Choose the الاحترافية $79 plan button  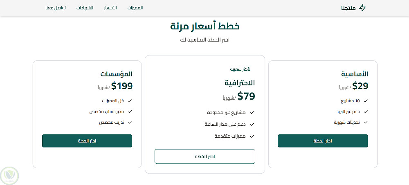[x=205, y=156]
